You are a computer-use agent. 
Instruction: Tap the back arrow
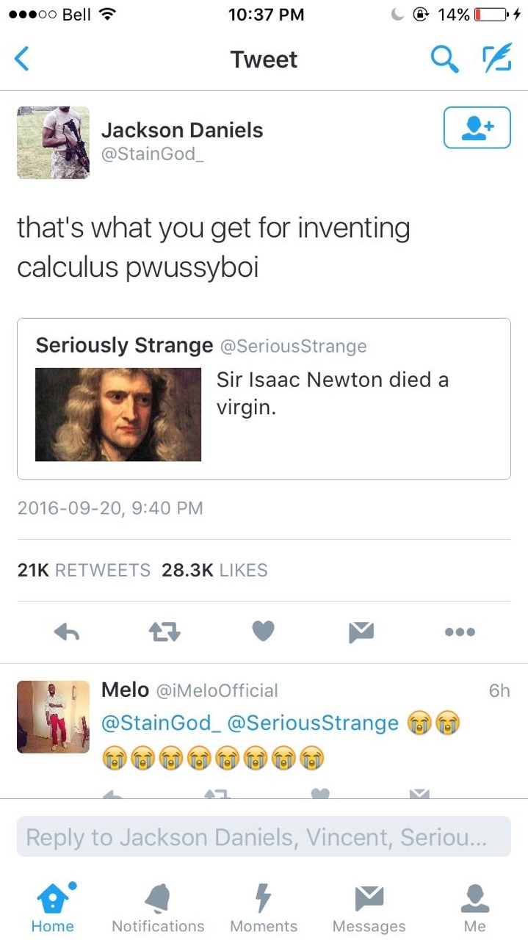(x=23, y=59)
